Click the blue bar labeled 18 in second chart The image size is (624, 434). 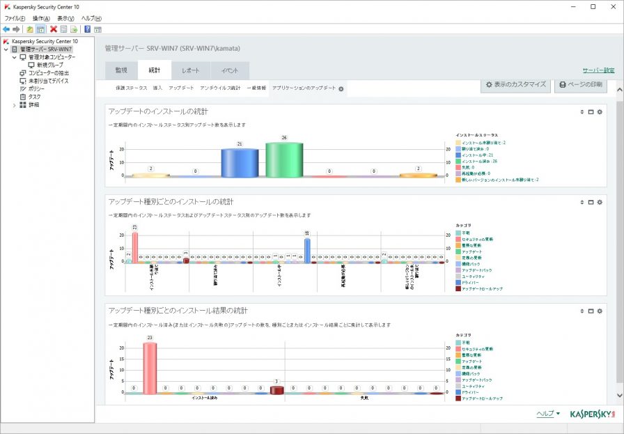tap(307, 251)
